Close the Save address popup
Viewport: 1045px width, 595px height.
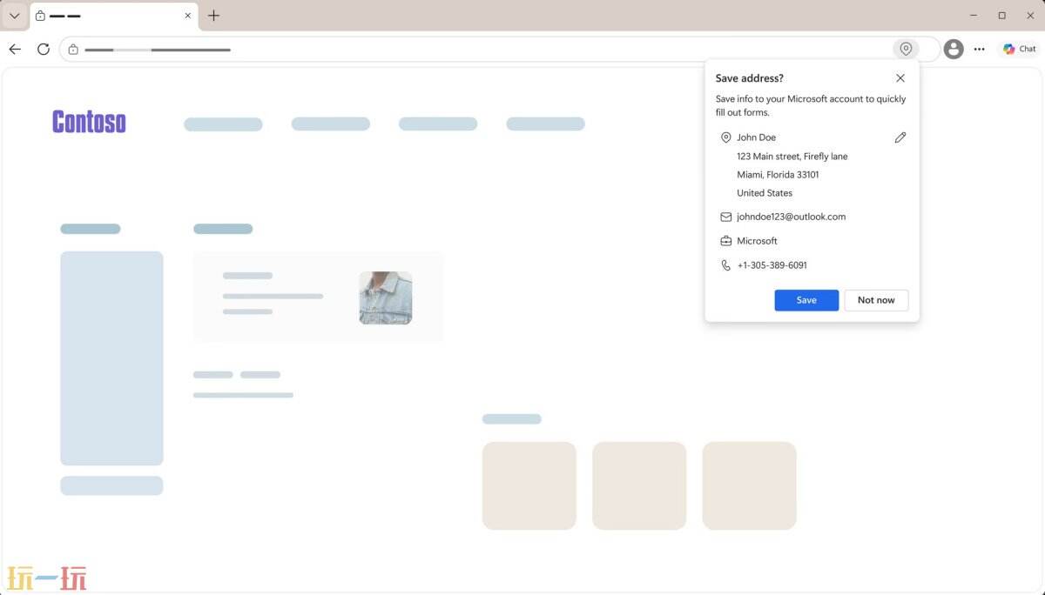click(900, 78)
